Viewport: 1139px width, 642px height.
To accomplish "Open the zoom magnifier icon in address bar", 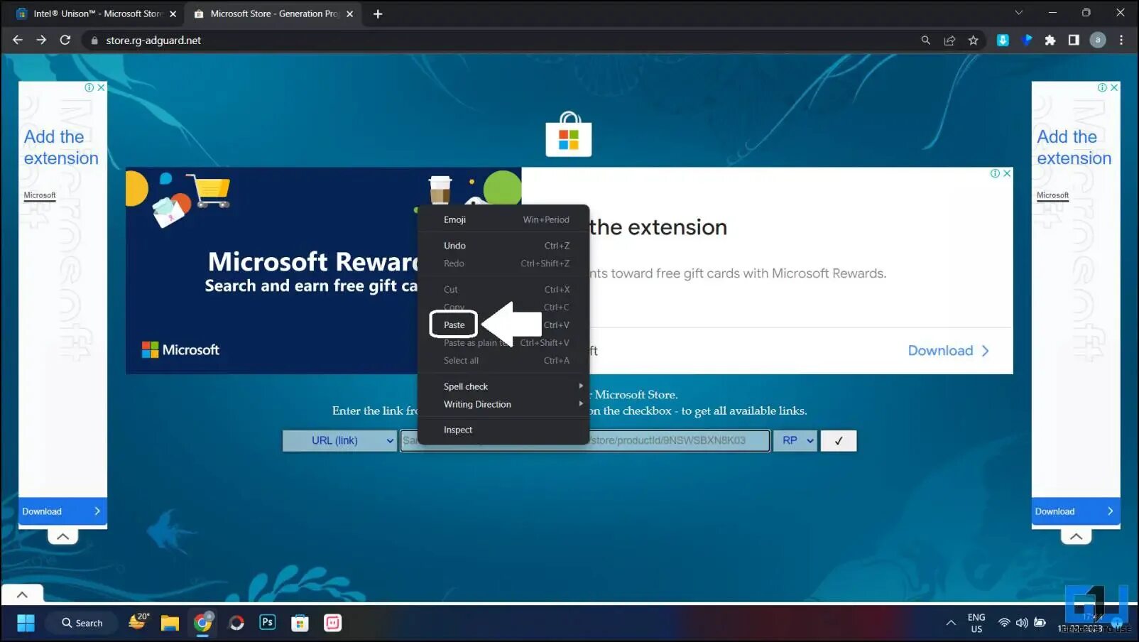I will click(926, 40).
